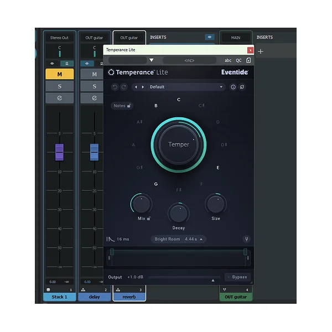Toggle the Bypass button
Viewport: 332px width, 332px height.
click(x=237, y=277)
